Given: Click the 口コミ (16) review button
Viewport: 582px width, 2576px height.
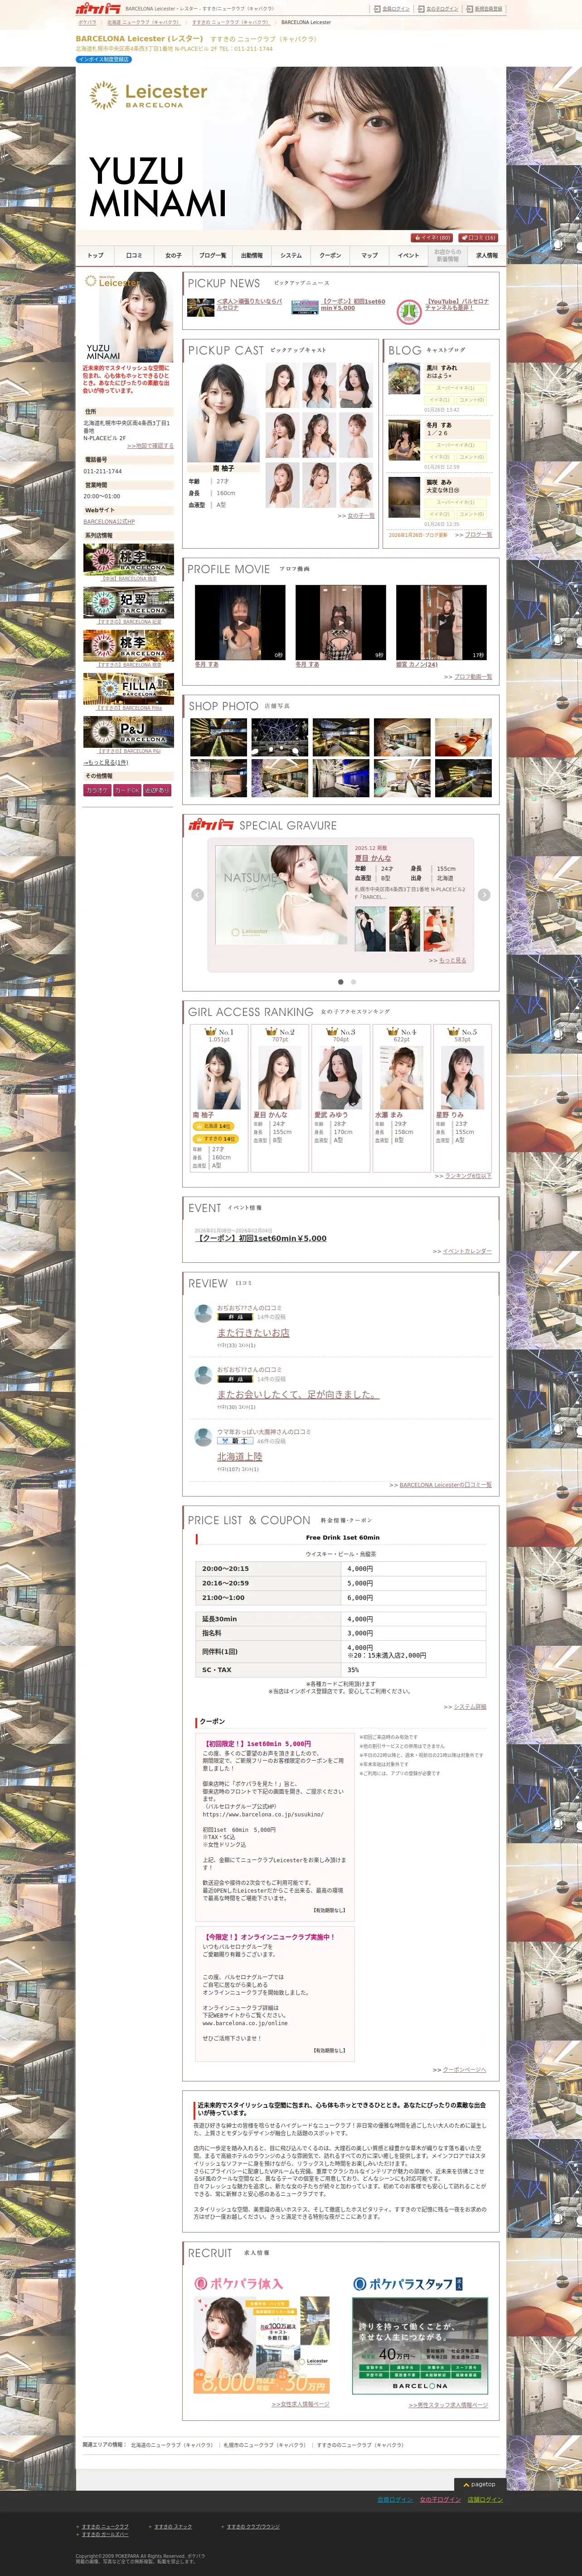Looking at the screenshot, I should 477,238.
